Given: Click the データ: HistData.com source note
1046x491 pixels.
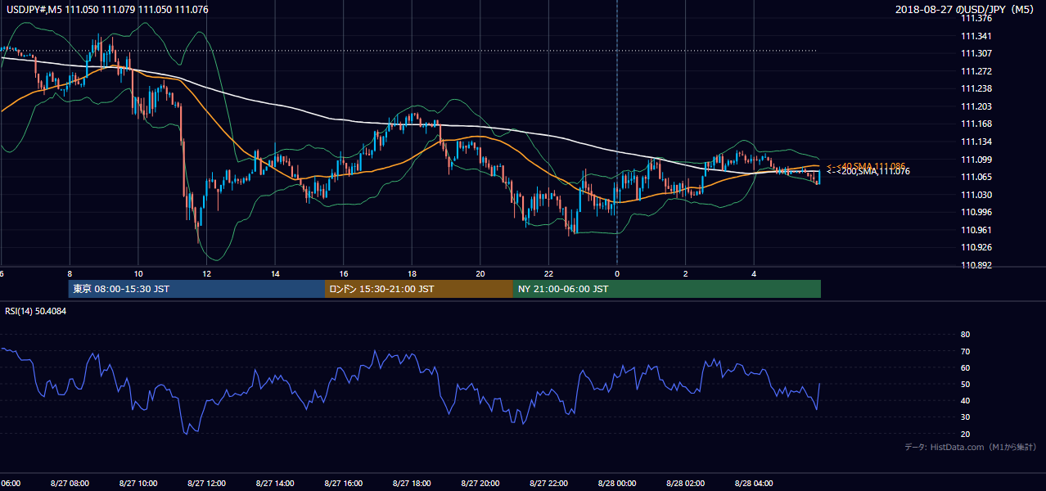Looking at the screenshot, I should pos(971,448).
